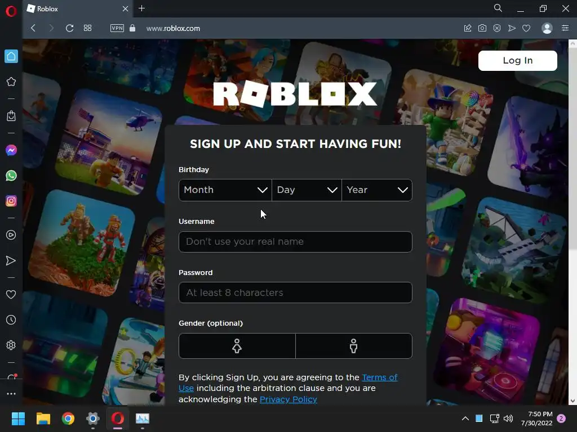The image size is (577, 432).
Task: Toggle the VPN badge in address bar
Action: point(117,28)
